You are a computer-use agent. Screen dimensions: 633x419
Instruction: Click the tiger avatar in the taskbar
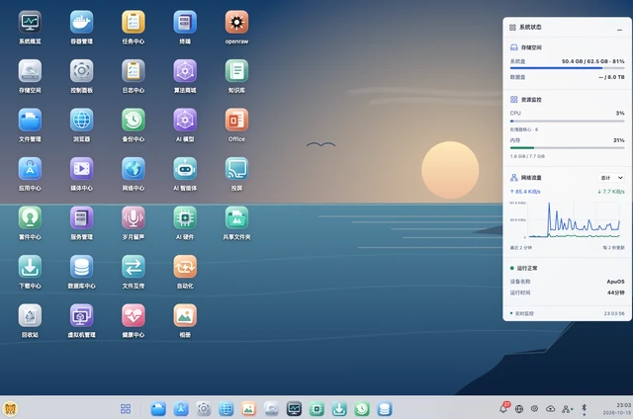coord(10,409)
